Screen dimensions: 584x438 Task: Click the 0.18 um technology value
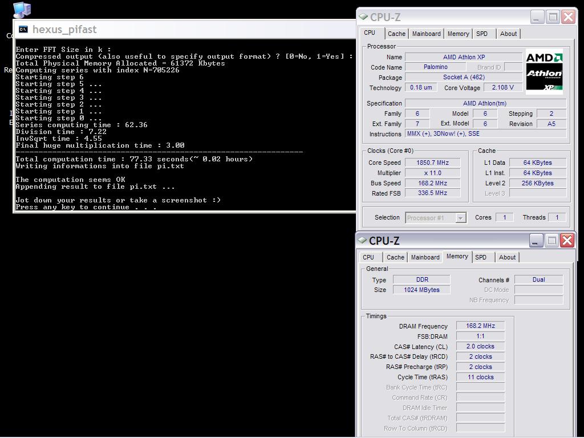421,87
